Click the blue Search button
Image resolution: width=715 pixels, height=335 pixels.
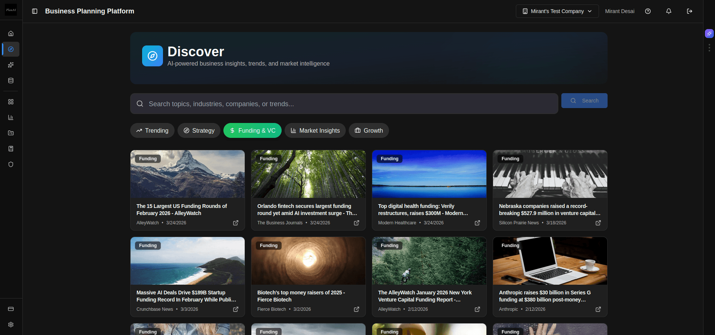(584, 101)
